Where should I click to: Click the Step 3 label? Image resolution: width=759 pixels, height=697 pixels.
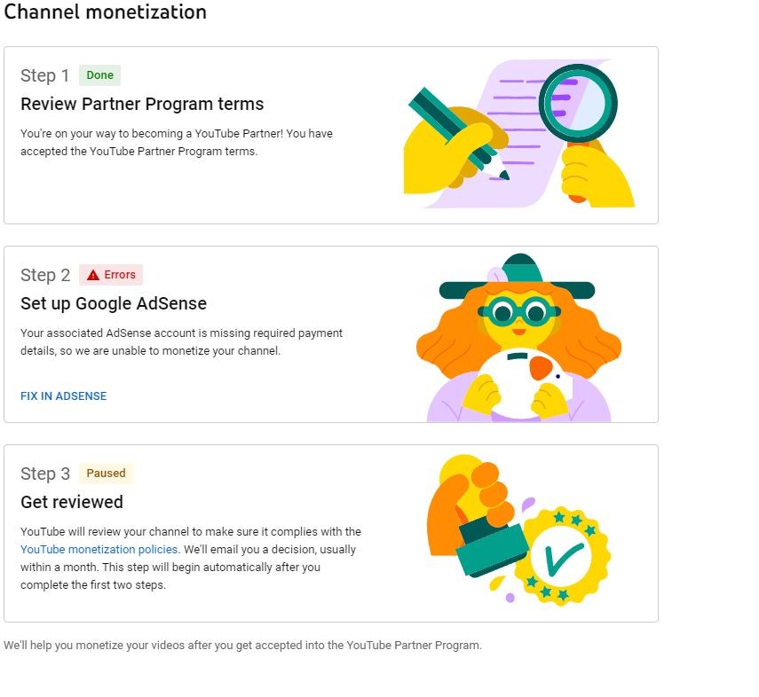click(x=44, y=474)
